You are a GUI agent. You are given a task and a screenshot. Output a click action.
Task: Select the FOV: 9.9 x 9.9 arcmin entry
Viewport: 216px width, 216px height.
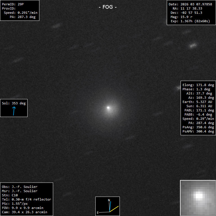click(22, 208)
